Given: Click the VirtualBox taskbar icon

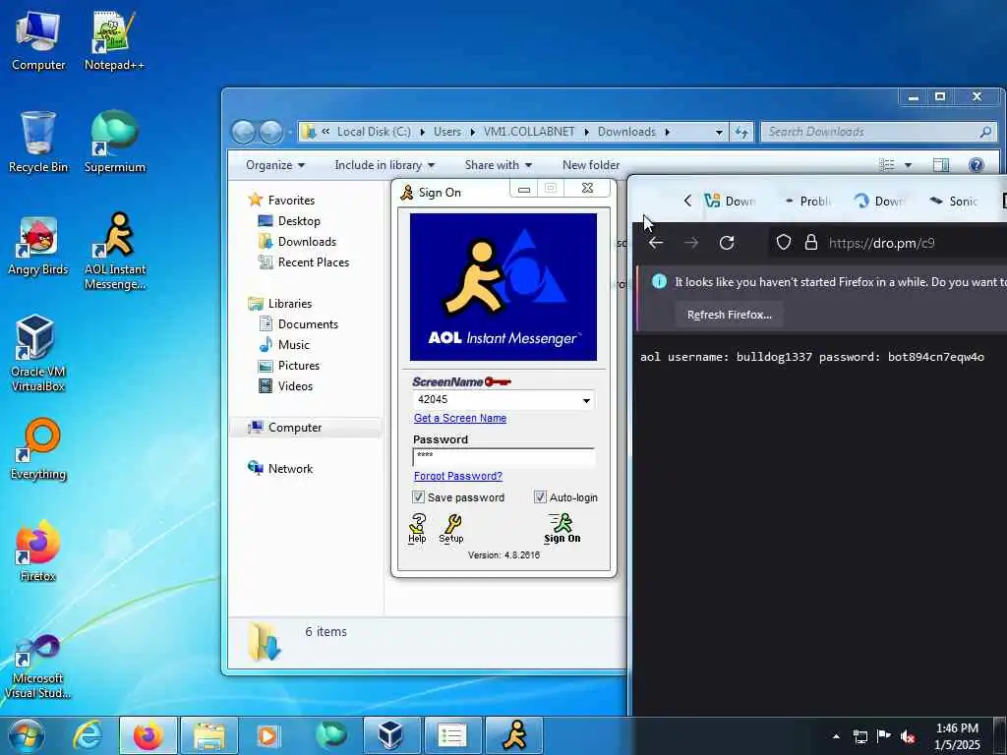Looking at the screenshot, I should point(391,735).
